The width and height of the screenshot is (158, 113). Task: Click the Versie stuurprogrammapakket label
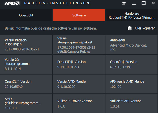click(x=75, y=40)
